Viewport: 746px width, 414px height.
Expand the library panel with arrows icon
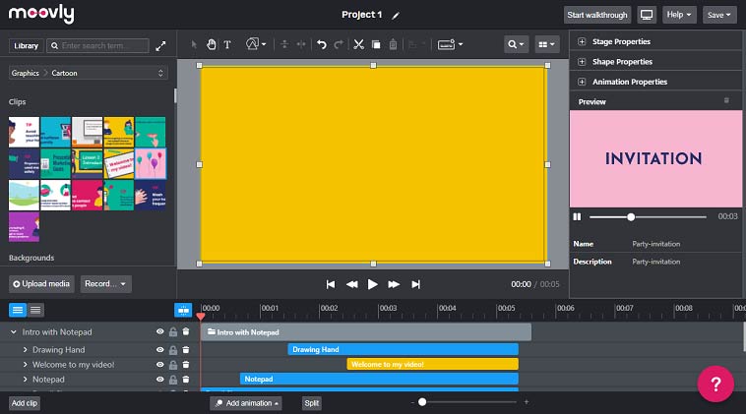click(x=160, y=46)
